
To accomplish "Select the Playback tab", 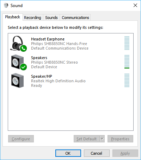I will pos(13,17).
